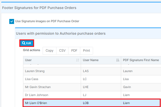Untick Use Signature images on PDF Purchase Order

(x=12, y=21)
